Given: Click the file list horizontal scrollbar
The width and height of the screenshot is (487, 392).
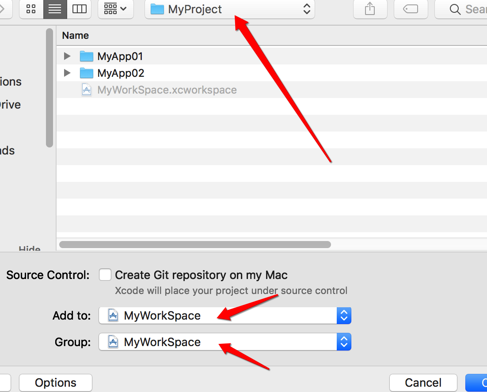Looking at the screenshot, I should [195, 245].
